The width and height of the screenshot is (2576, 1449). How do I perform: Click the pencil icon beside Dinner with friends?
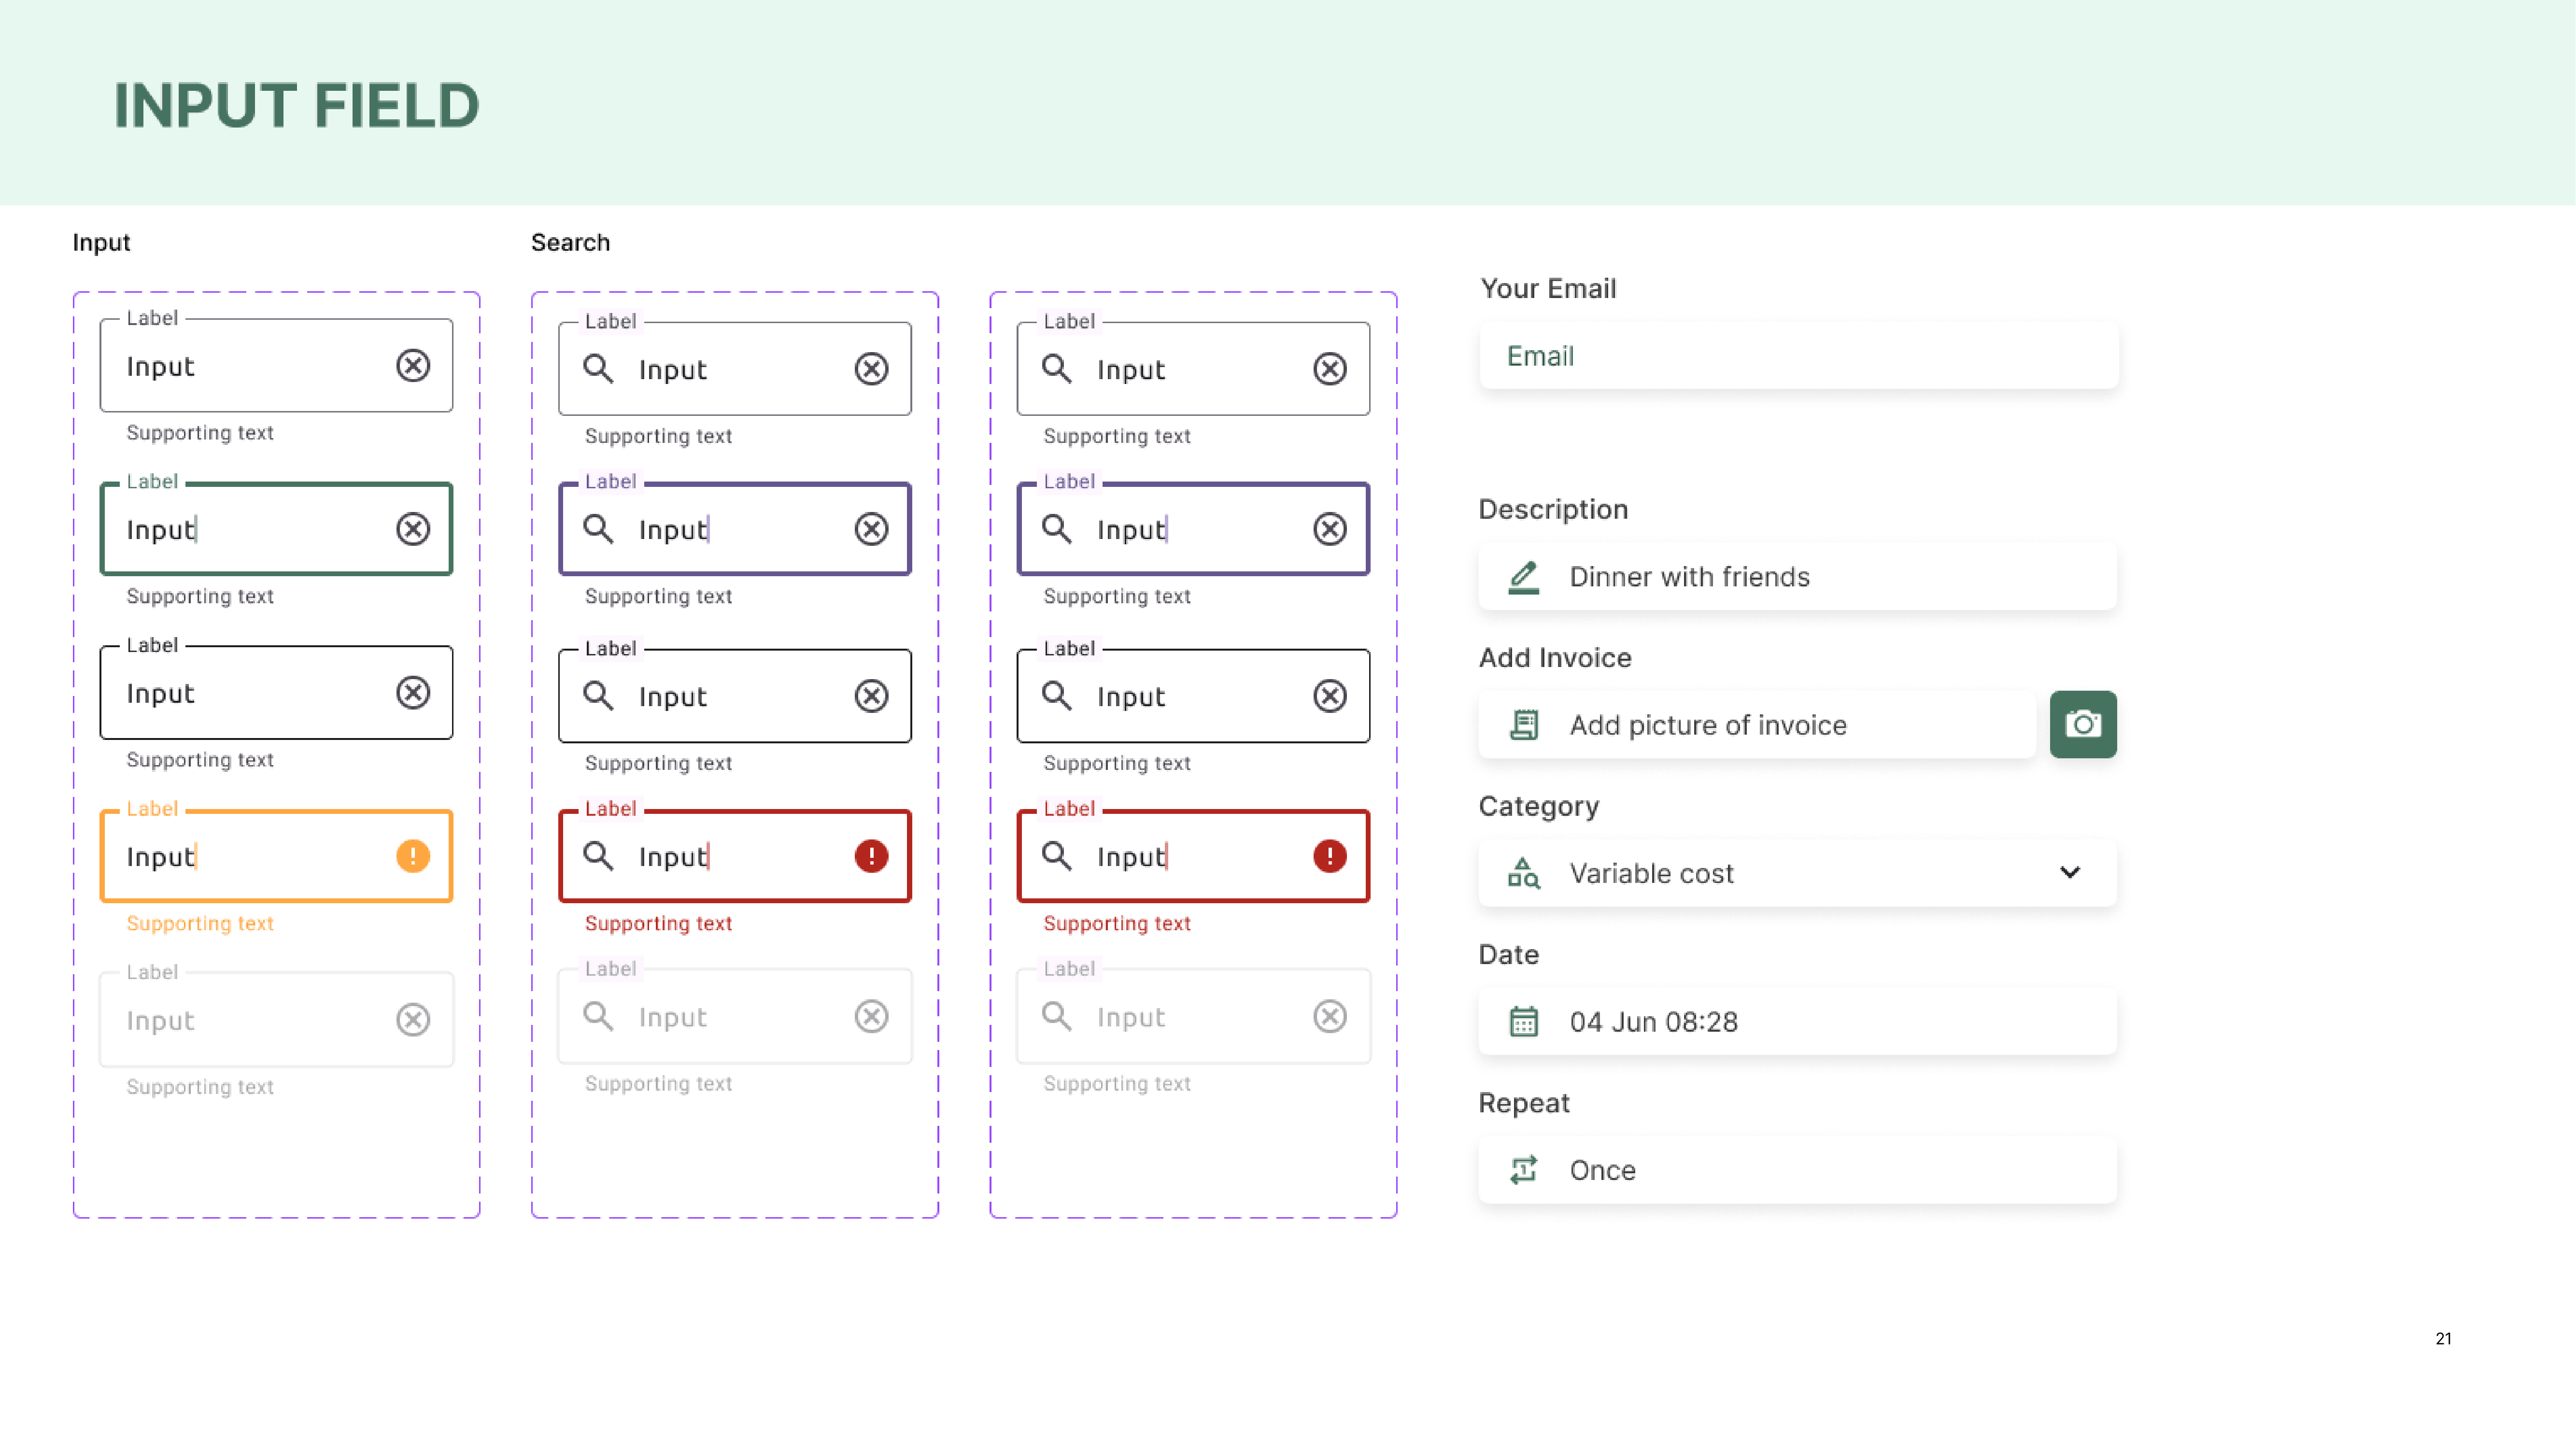click(1523, 577)
